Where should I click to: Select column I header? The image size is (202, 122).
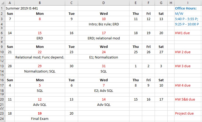tap(188, 3)
